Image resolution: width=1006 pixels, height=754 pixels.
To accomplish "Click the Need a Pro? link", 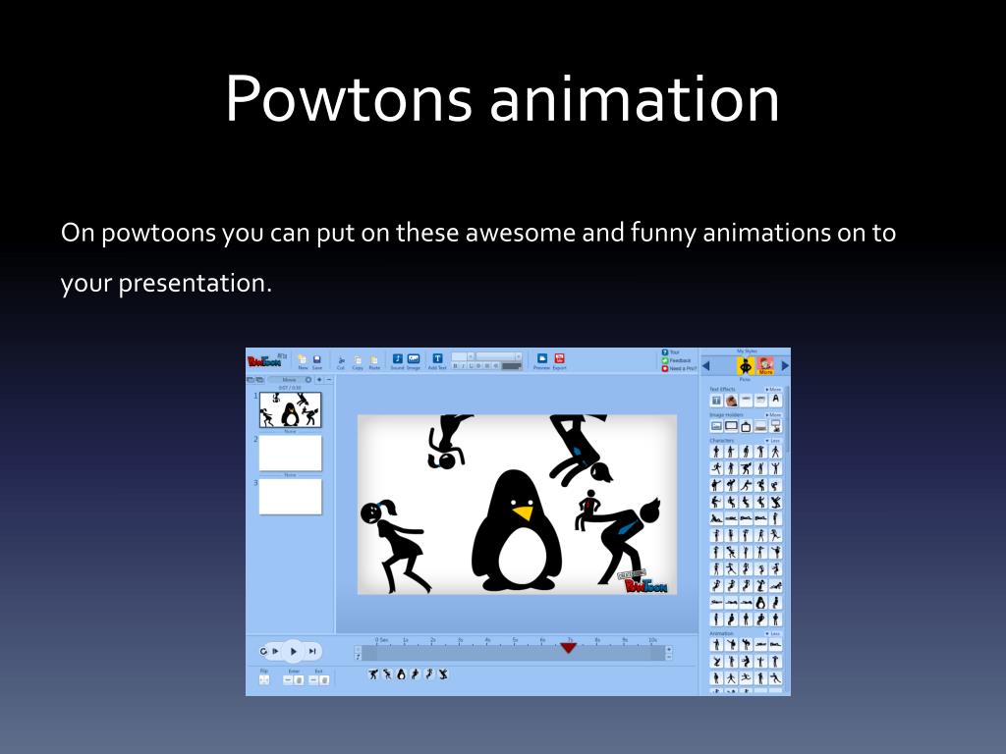I will [679, 369].
